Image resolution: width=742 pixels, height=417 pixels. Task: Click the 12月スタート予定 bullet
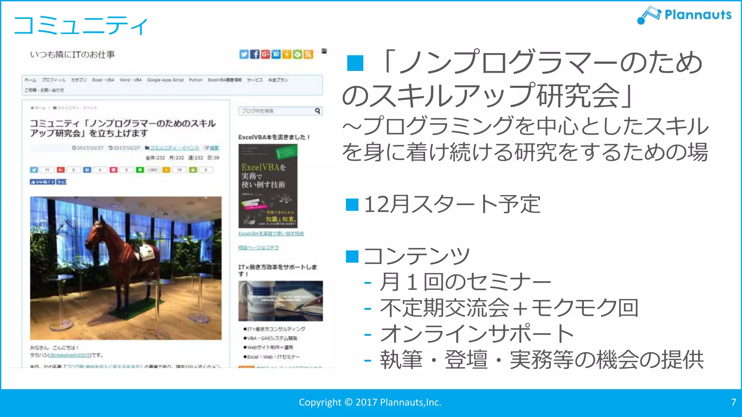point(452,204)
